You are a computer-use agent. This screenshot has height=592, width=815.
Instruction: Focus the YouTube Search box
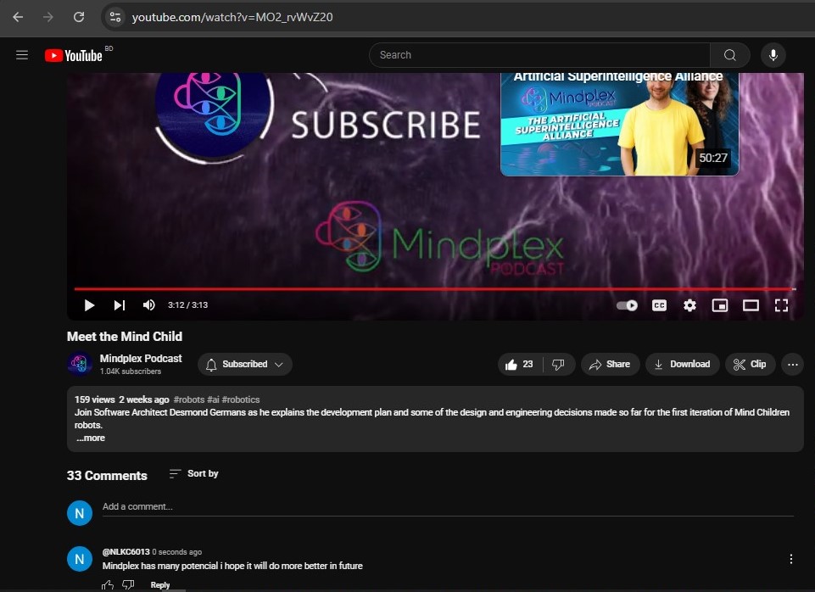point(539,55)
